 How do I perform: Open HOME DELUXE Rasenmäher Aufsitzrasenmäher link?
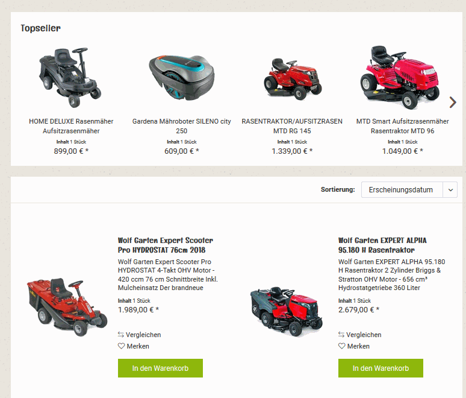71,126
